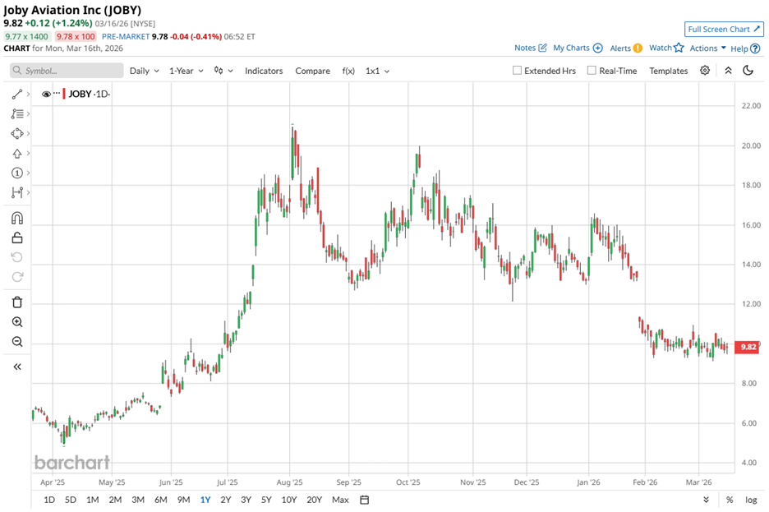Viewport: 769px width, 512px height.
Task: Open the numbered label tool
Action: [17, 173]
